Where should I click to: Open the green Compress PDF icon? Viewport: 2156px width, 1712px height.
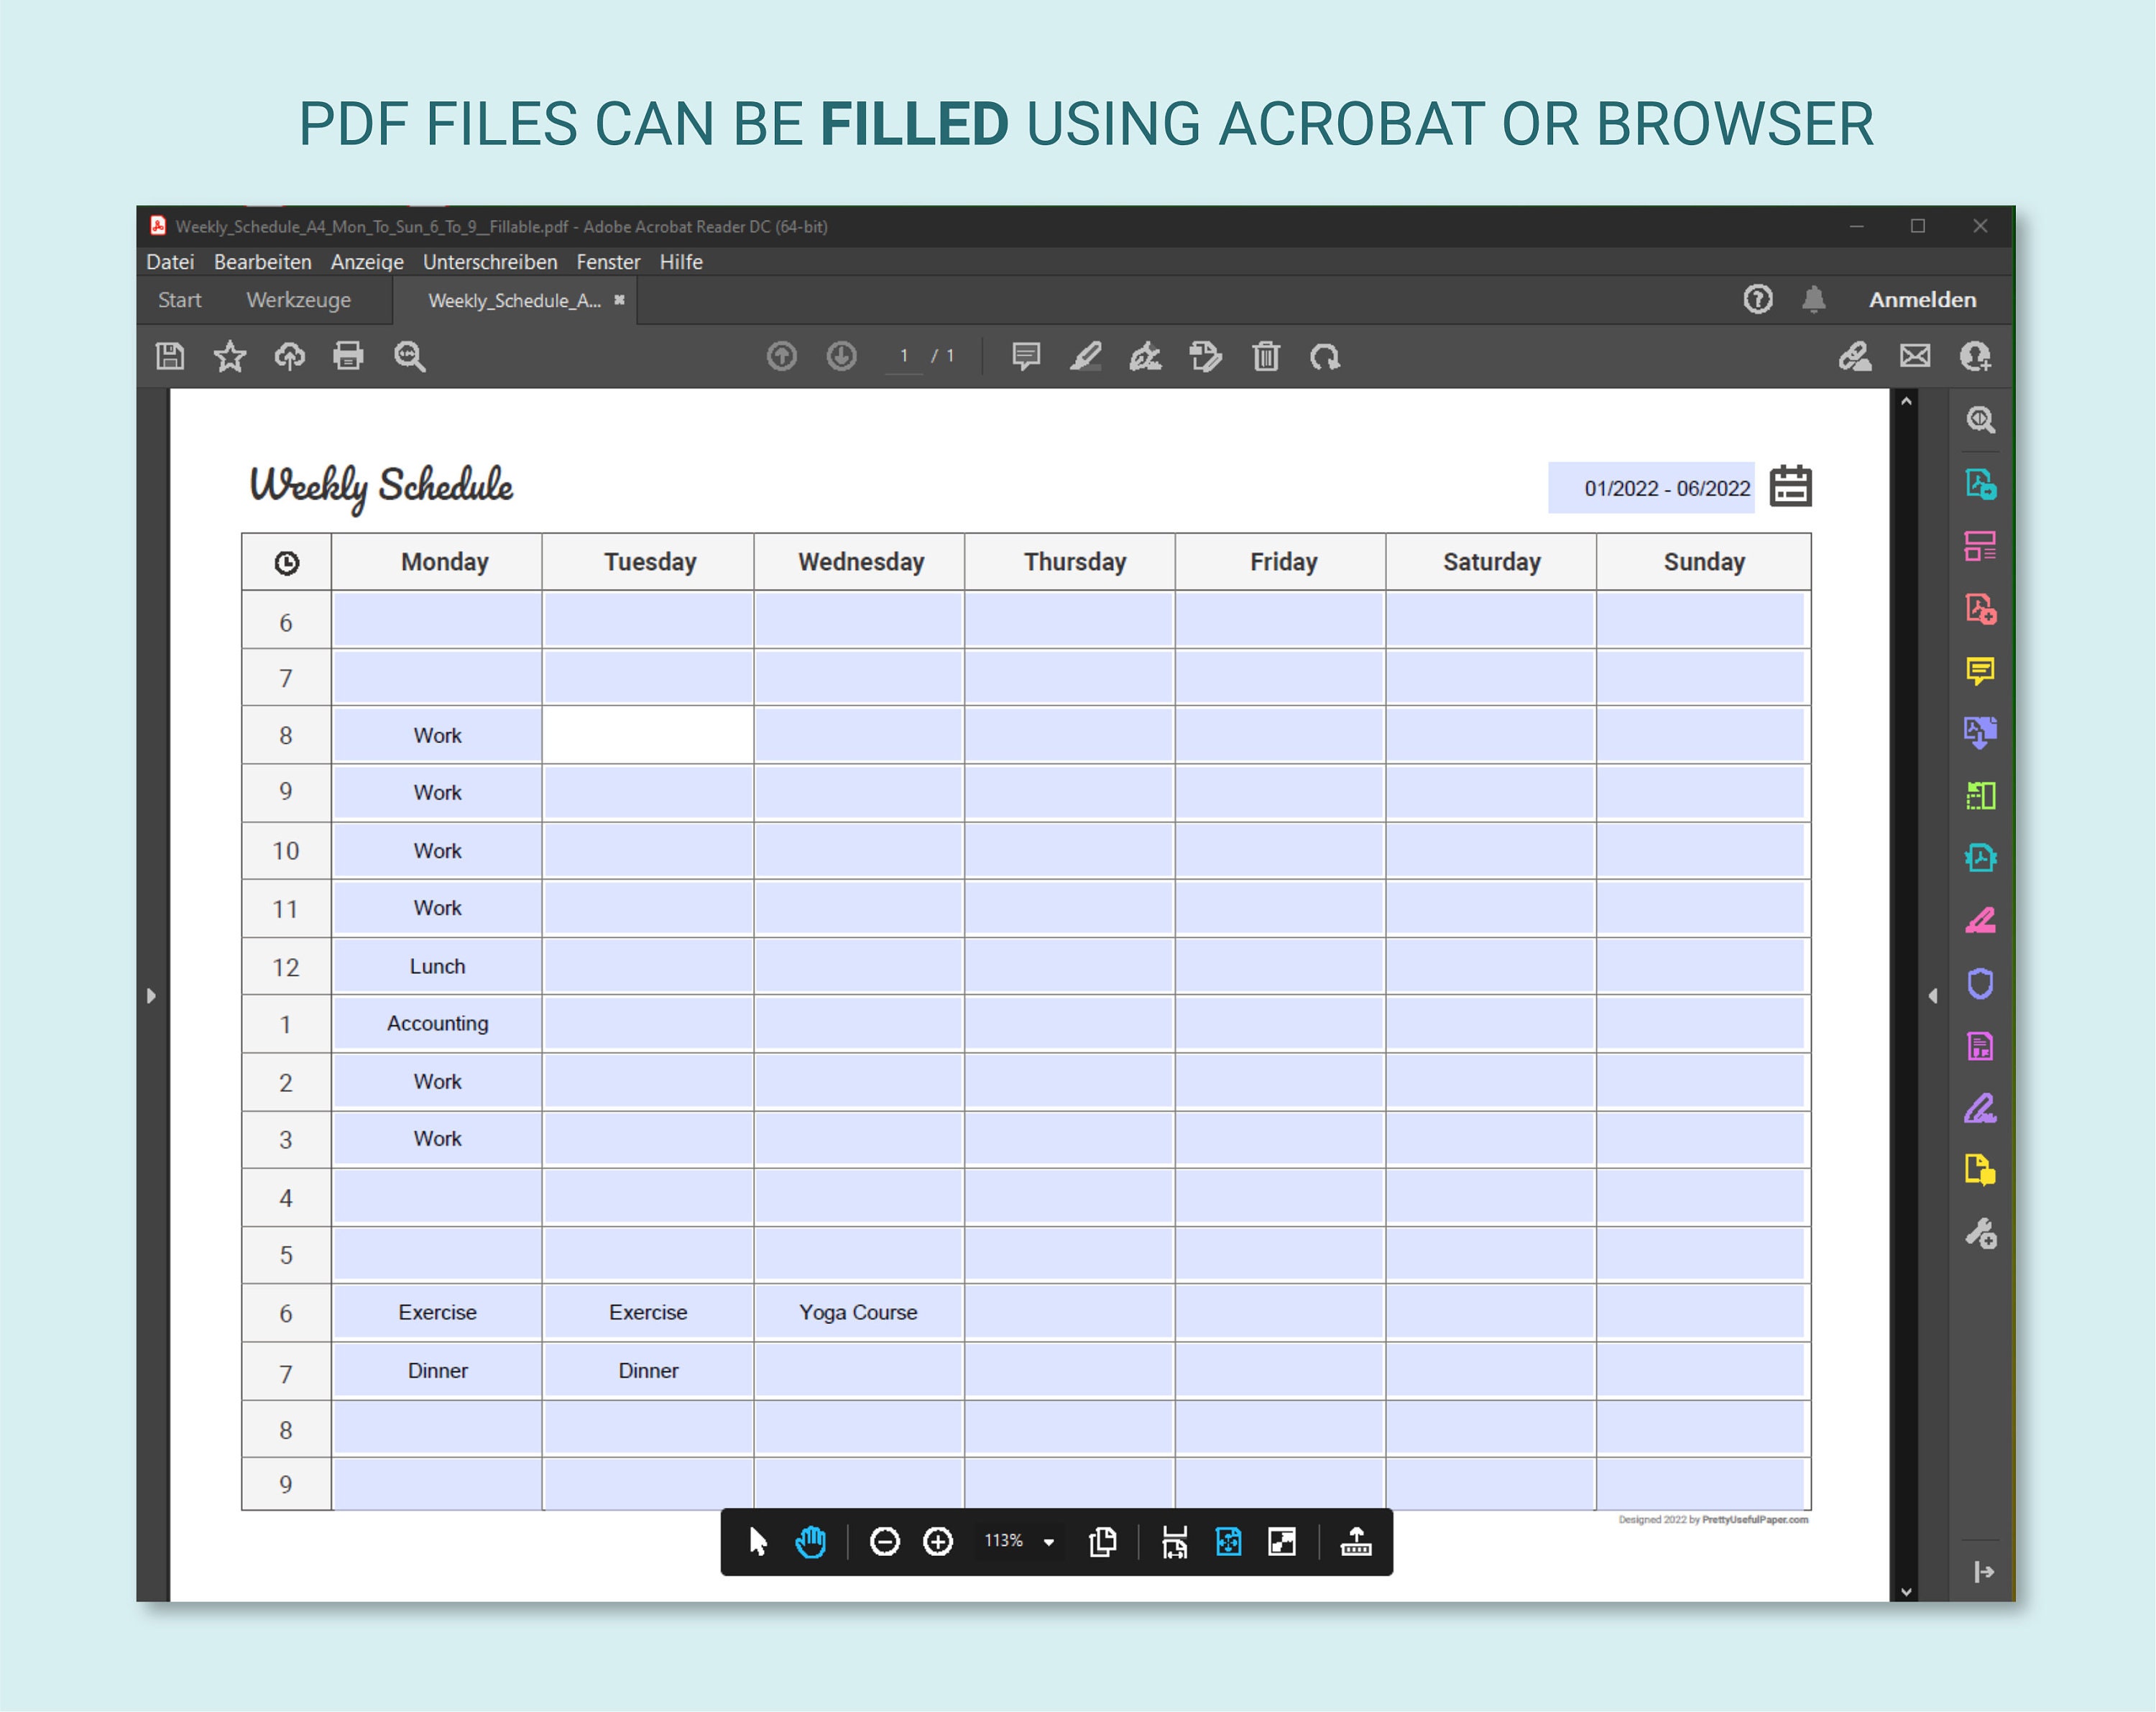pyautogui.click(x=1981, y=796)
